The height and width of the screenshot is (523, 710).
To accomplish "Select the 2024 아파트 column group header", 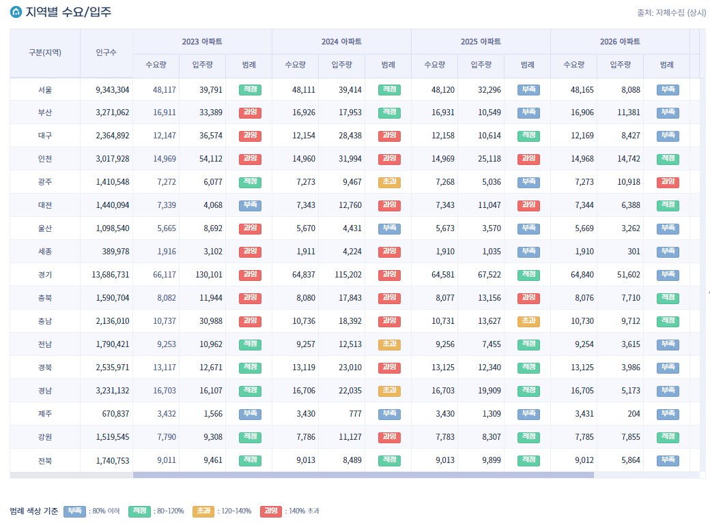I will click(341, 42).
